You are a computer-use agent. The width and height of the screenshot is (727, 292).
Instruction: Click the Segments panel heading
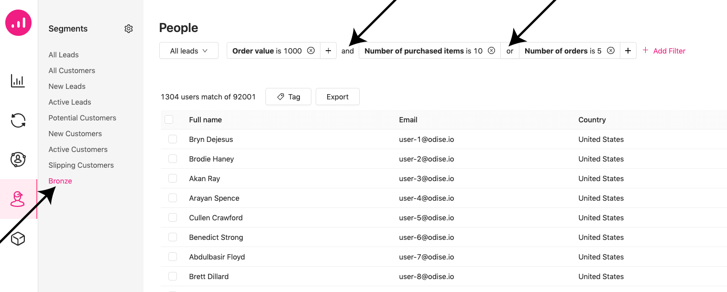(x=68, y=29)
